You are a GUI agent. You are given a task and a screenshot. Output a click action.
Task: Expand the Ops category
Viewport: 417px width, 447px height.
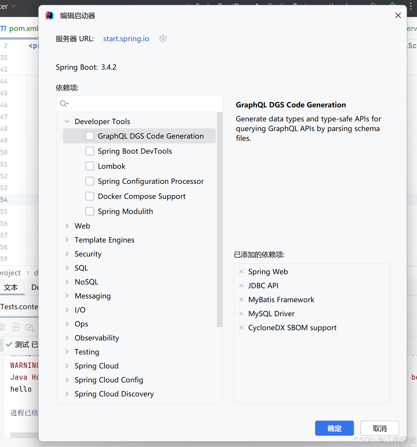click(67, 324)
